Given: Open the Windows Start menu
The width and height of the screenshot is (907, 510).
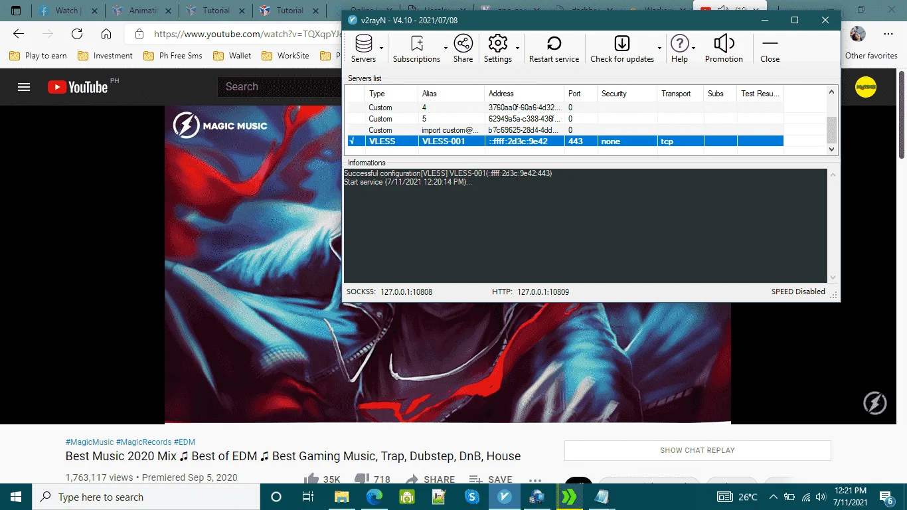Looking at the screenshot, I should coord(16,497).
